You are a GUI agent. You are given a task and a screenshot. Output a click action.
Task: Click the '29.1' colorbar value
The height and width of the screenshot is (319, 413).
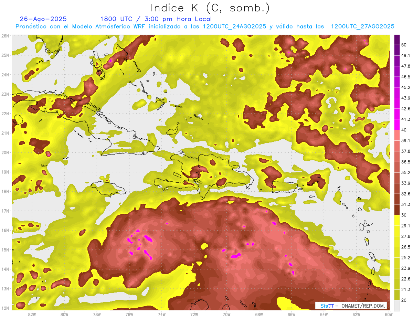(x=406, y=225)
